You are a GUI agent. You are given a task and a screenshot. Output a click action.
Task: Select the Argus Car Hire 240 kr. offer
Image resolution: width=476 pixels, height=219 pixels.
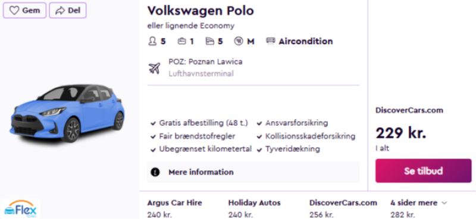click(174, 208)
